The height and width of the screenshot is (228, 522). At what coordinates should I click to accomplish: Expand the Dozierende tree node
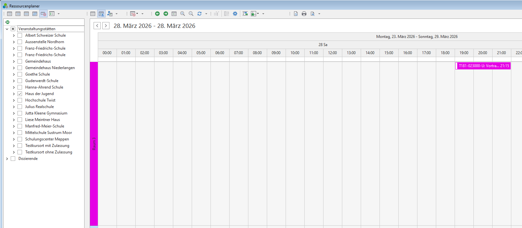pos(7,159)
